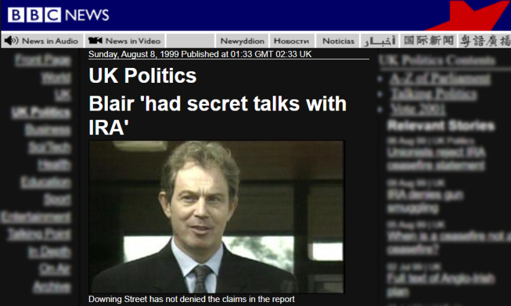Open the Archive link in left menu
The image size is (511, 306).
52,287
